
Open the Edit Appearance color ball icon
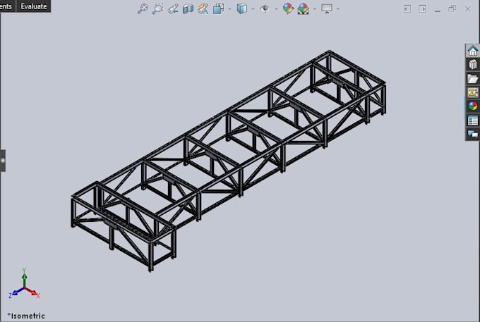(288, 8)
